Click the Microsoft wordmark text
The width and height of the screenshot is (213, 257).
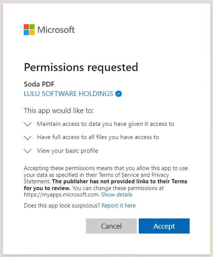point(56,30)
